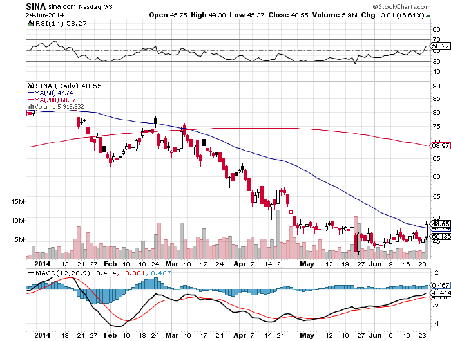Click the 'SINA' ticker symbol heading

[36, 6]
